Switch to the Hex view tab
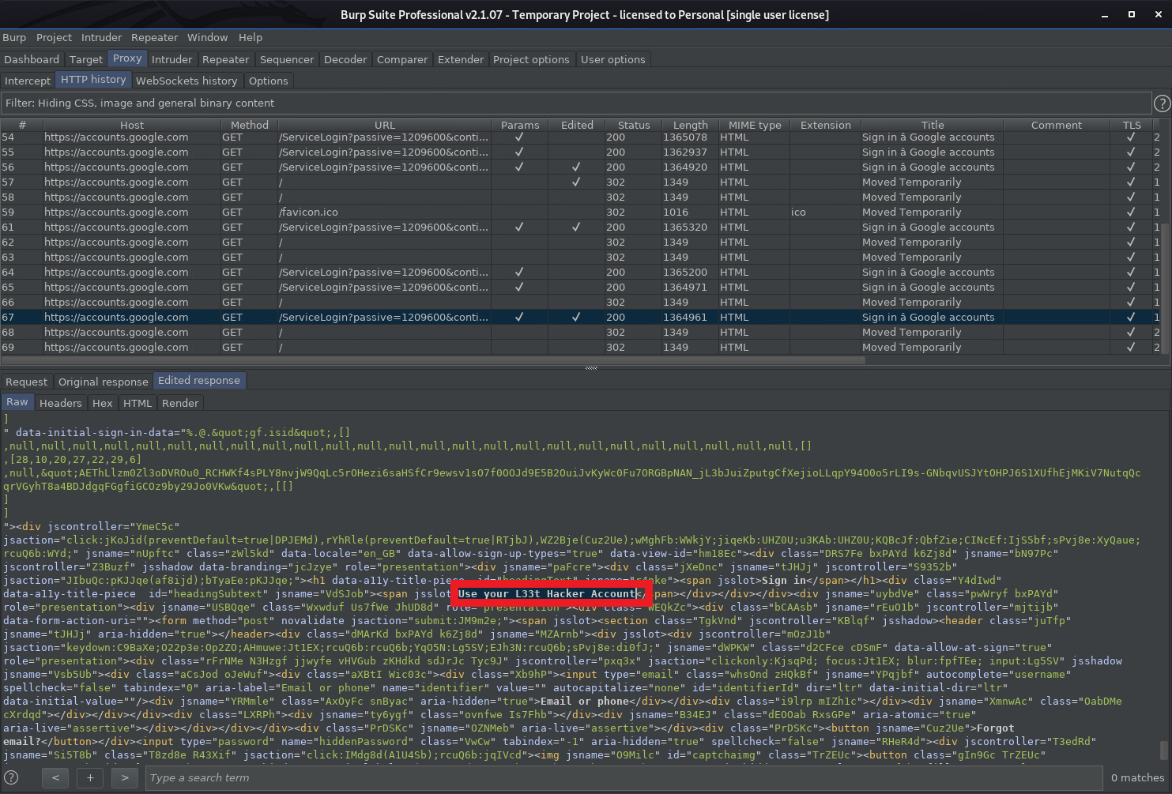The width and height of the screenshot is (1172, 794). tap(103, 403)
